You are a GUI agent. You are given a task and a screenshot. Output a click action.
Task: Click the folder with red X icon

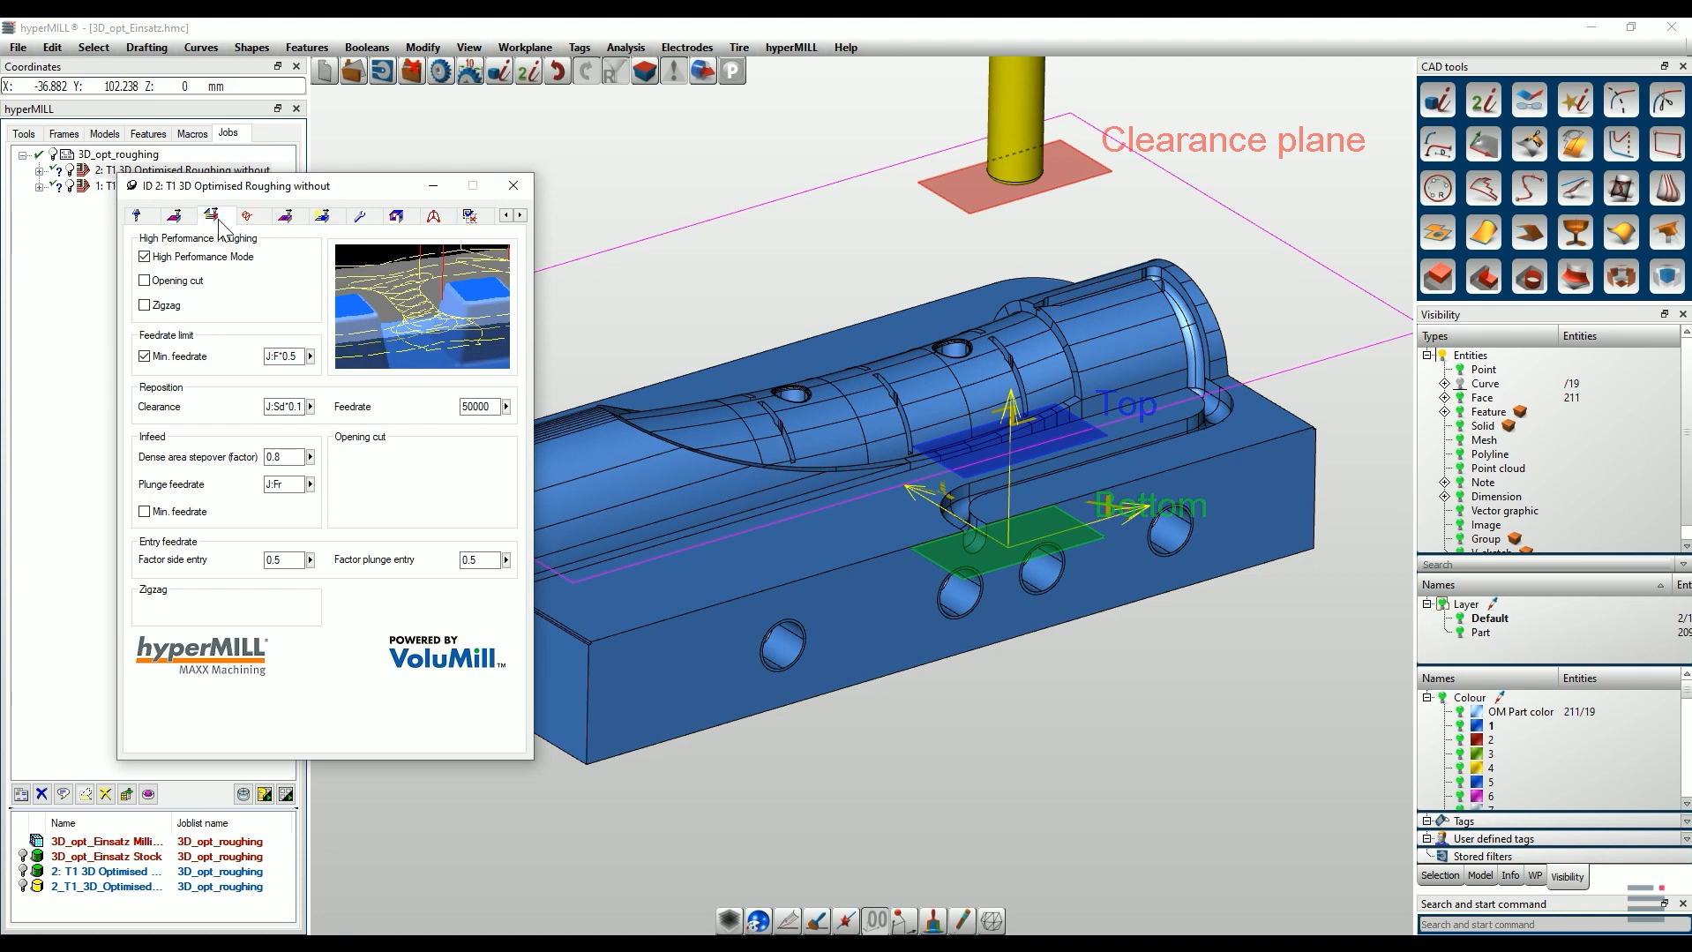pyautogui.click(x=412, y=71)
